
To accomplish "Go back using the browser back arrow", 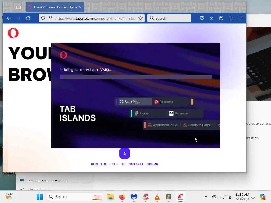I will click(x=9, y=18).
